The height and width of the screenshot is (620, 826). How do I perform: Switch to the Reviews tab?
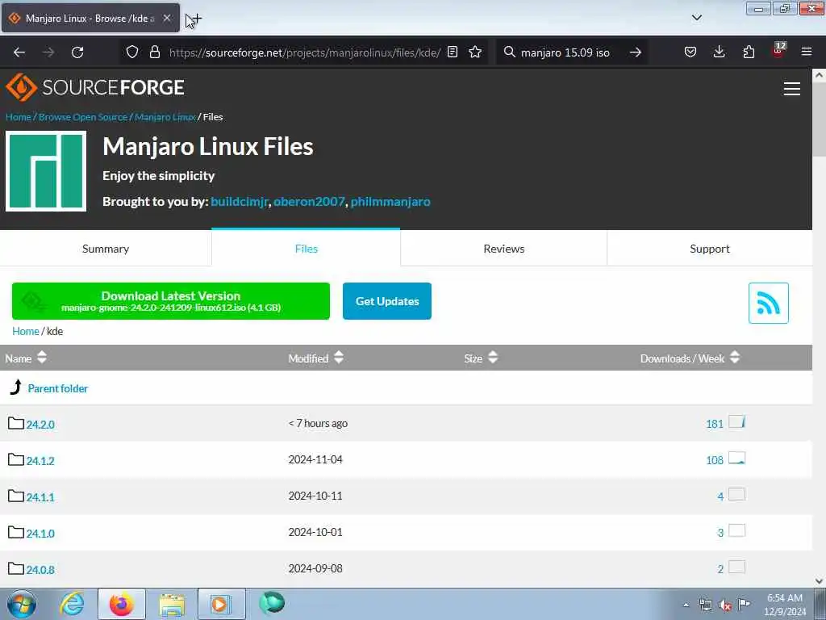pyautogui.click(x=503, y=249)
